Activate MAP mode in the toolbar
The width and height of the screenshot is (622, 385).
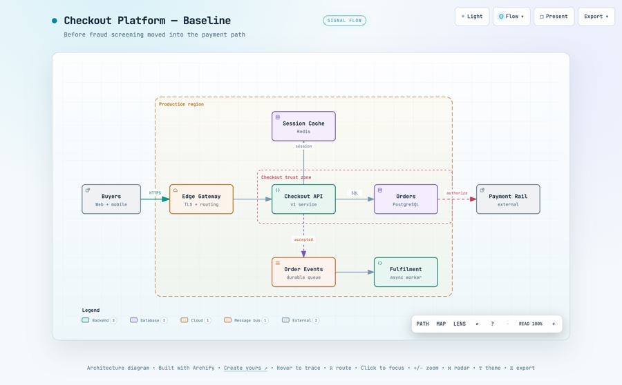[441, 324]
